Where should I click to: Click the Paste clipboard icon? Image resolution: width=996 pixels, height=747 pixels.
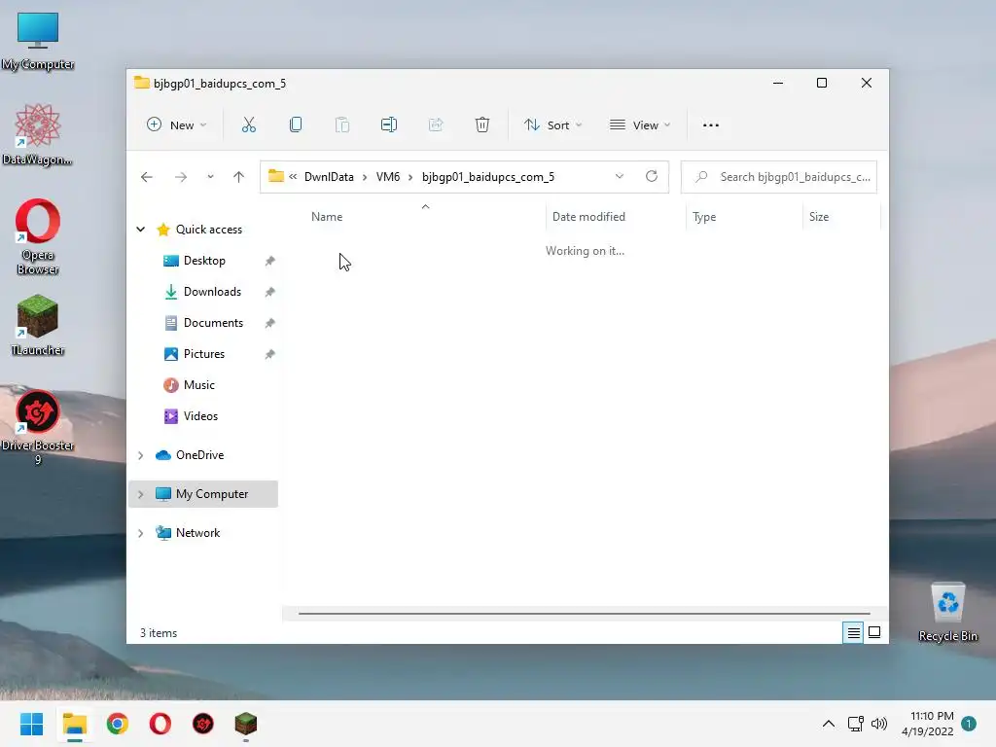[x=342, y=125]
